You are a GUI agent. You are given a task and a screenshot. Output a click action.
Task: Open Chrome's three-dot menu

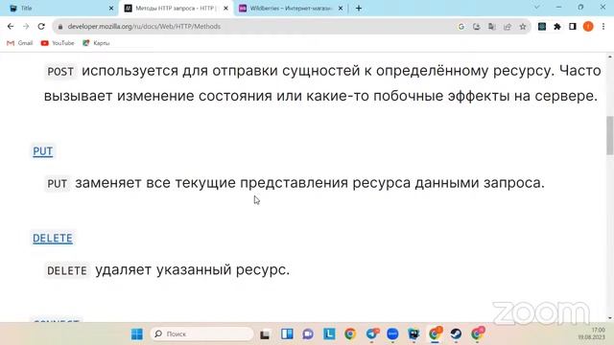pyautogui.click(x=603, y=27)
